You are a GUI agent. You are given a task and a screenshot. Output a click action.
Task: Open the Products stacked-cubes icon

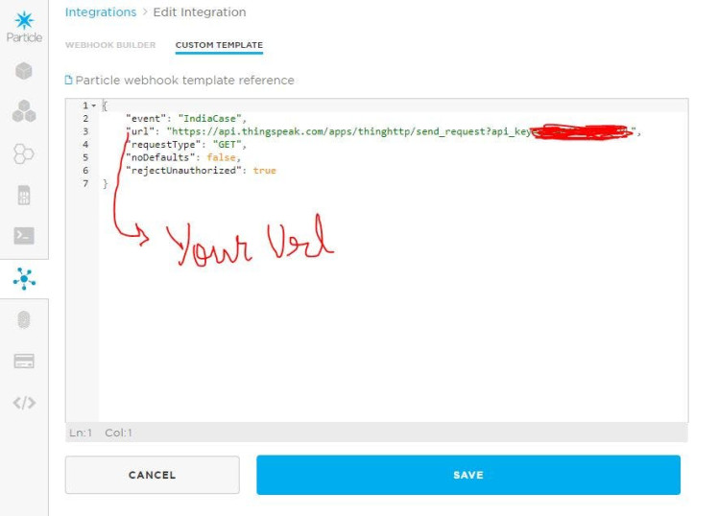coord(24,111)
